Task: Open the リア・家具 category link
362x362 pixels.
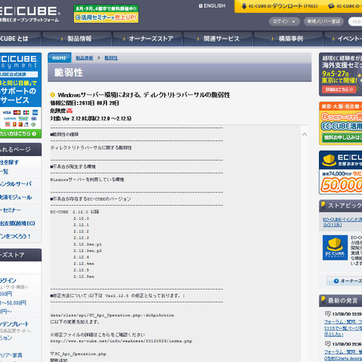Action: (x=11, y=355)
